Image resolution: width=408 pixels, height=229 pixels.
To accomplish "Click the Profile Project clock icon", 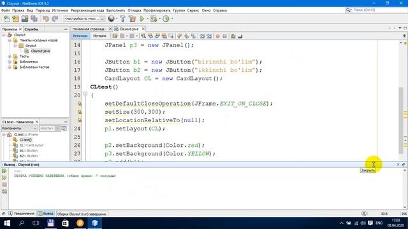I will pyautogui.click(x=166, y=18).
